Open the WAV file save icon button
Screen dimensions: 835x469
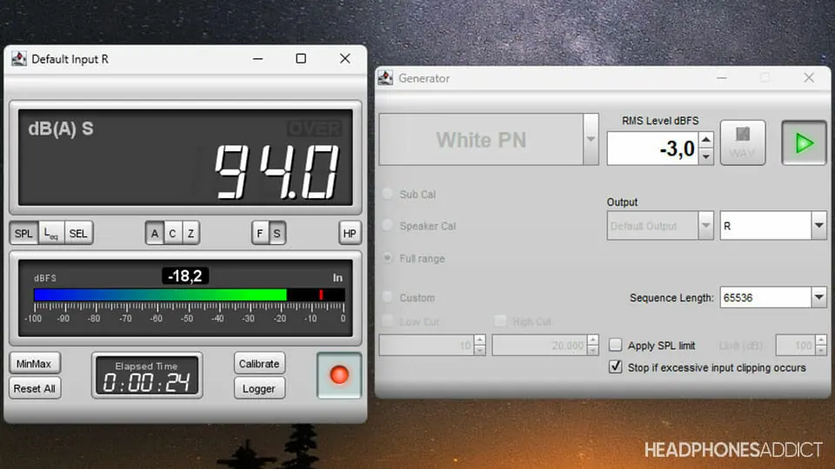point(743,142)
